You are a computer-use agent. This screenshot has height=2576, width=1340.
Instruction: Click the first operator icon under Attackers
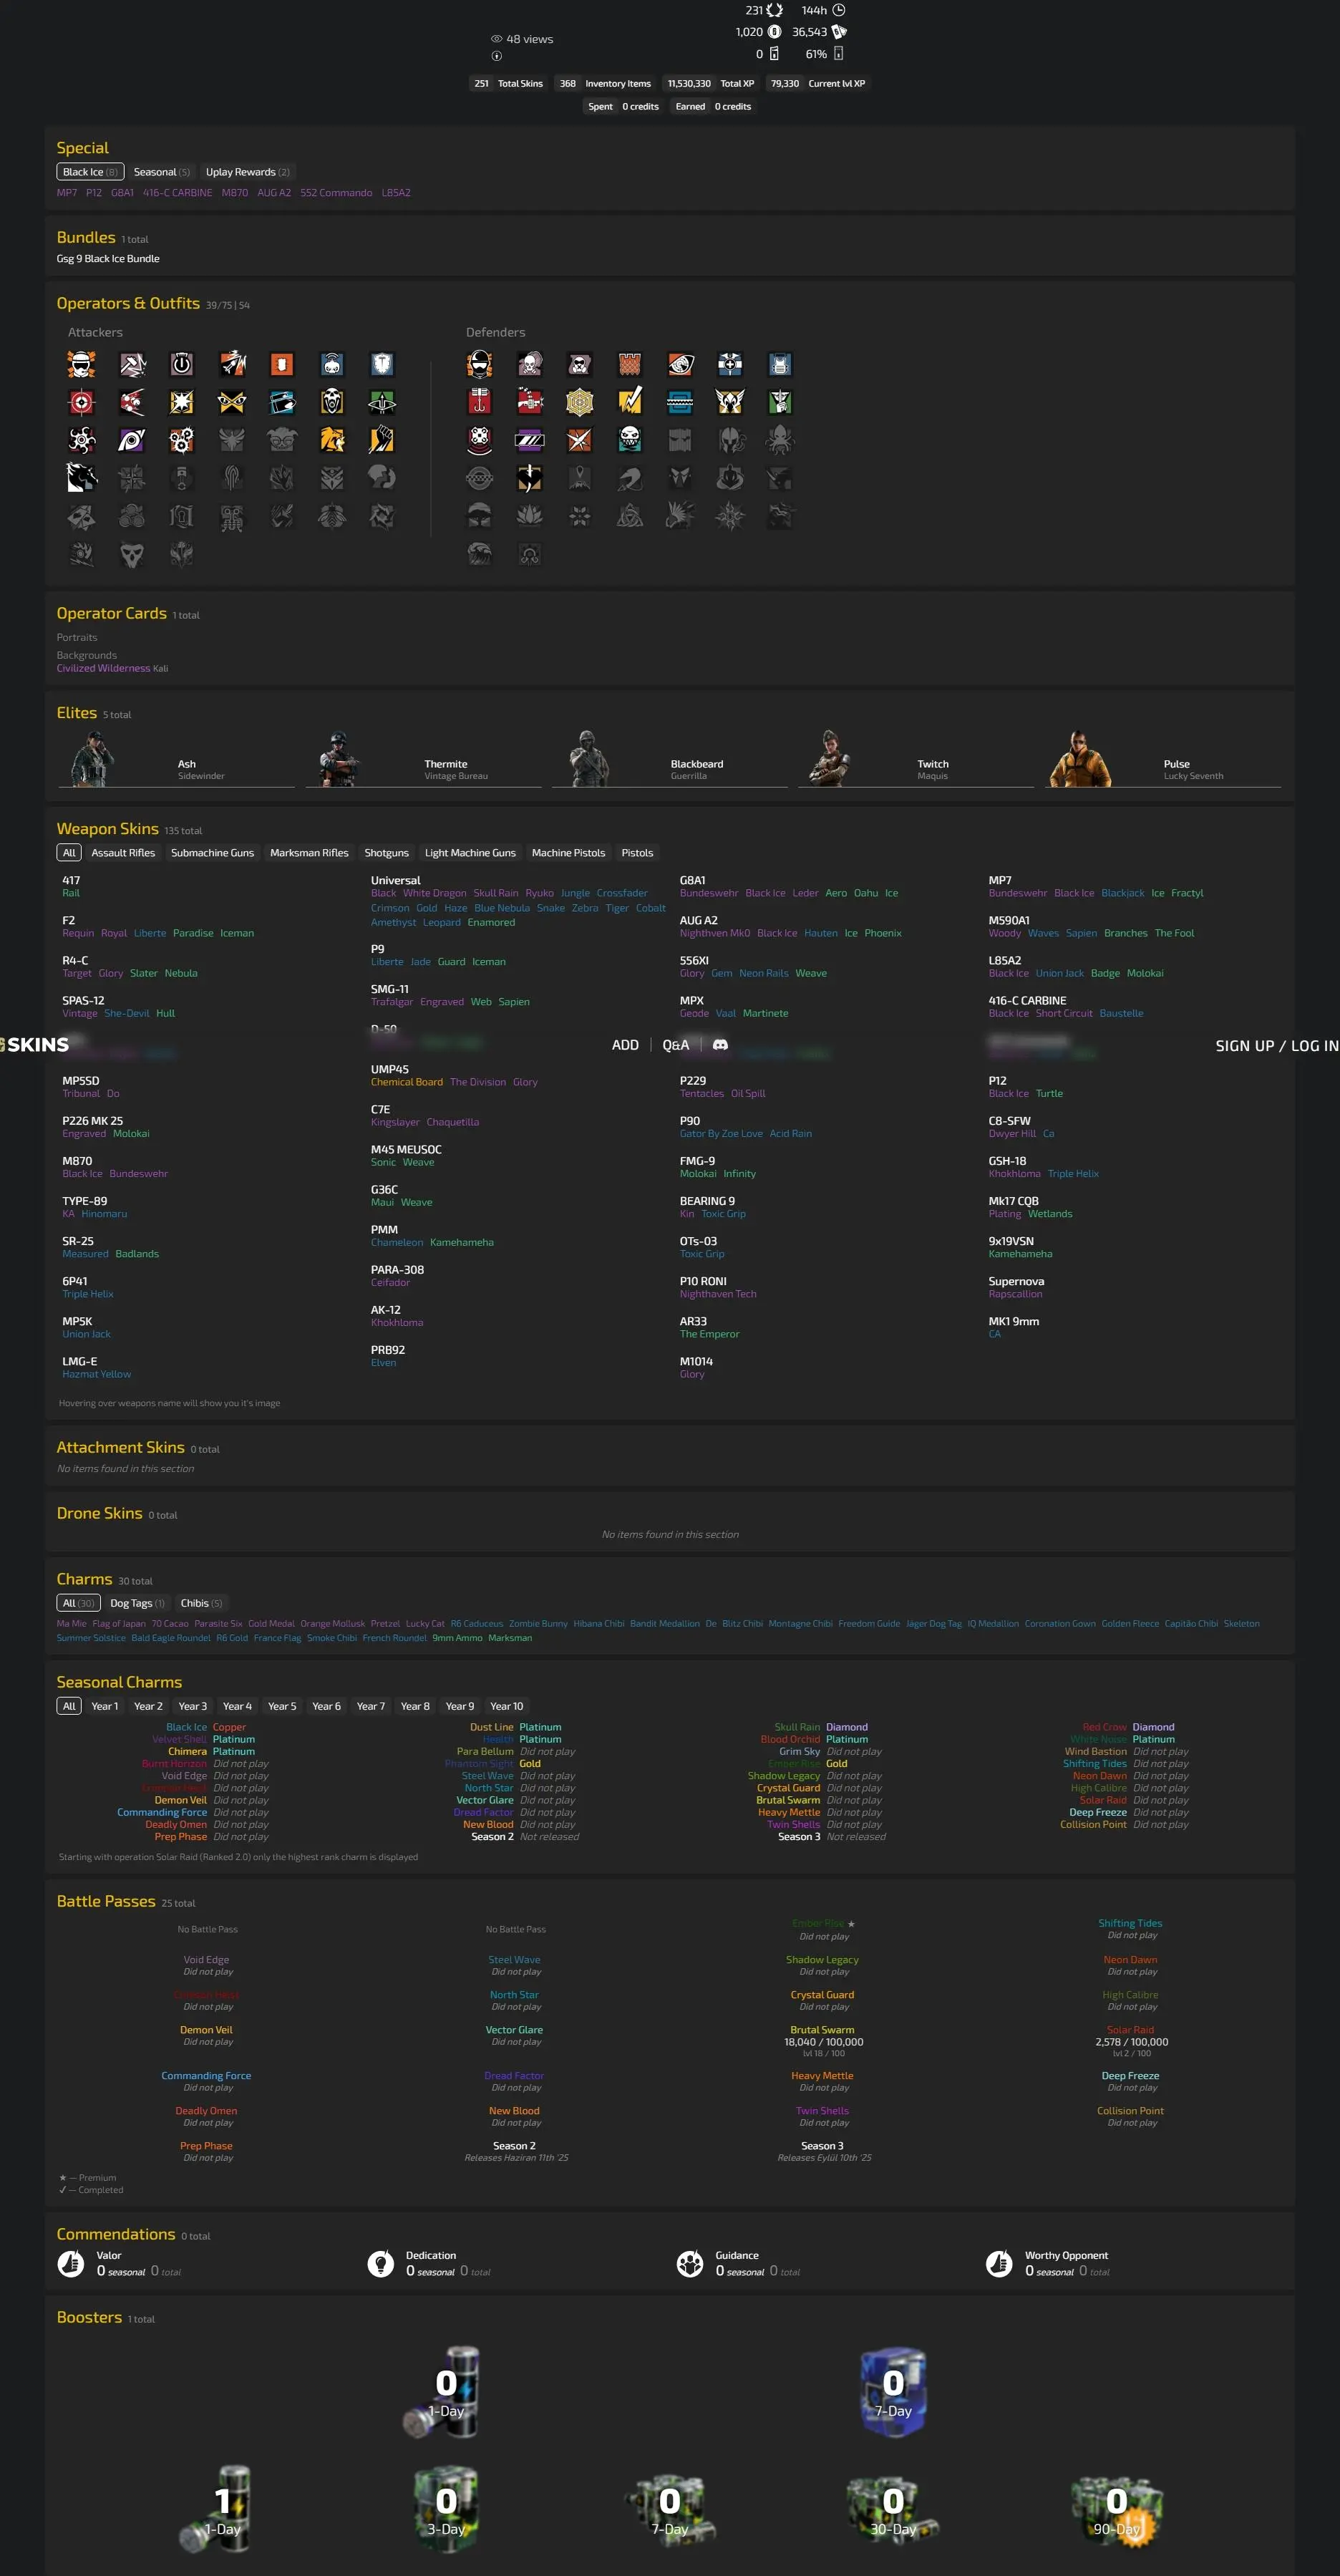(82, 364)
